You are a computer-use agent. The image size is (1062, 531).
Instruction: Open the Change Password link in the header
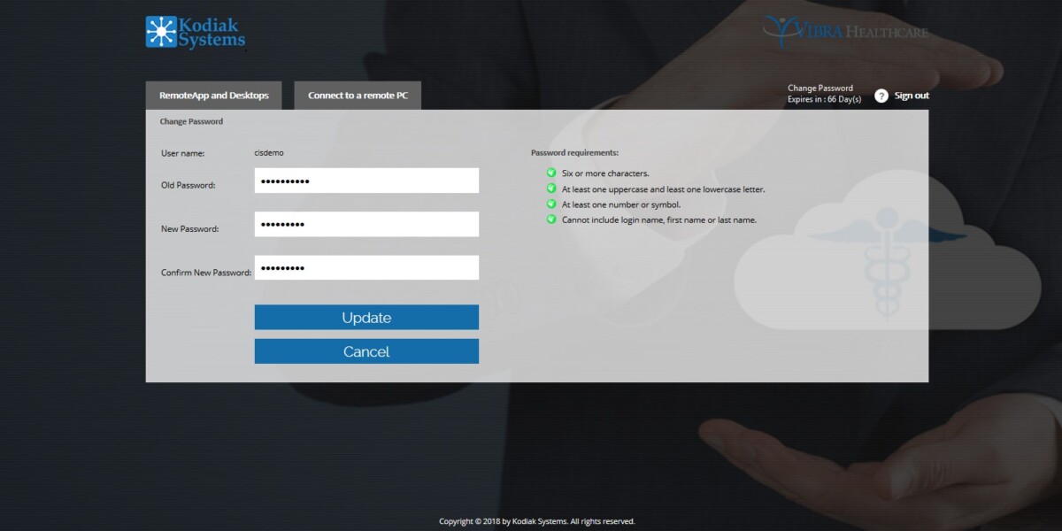(x=820, y=88)
